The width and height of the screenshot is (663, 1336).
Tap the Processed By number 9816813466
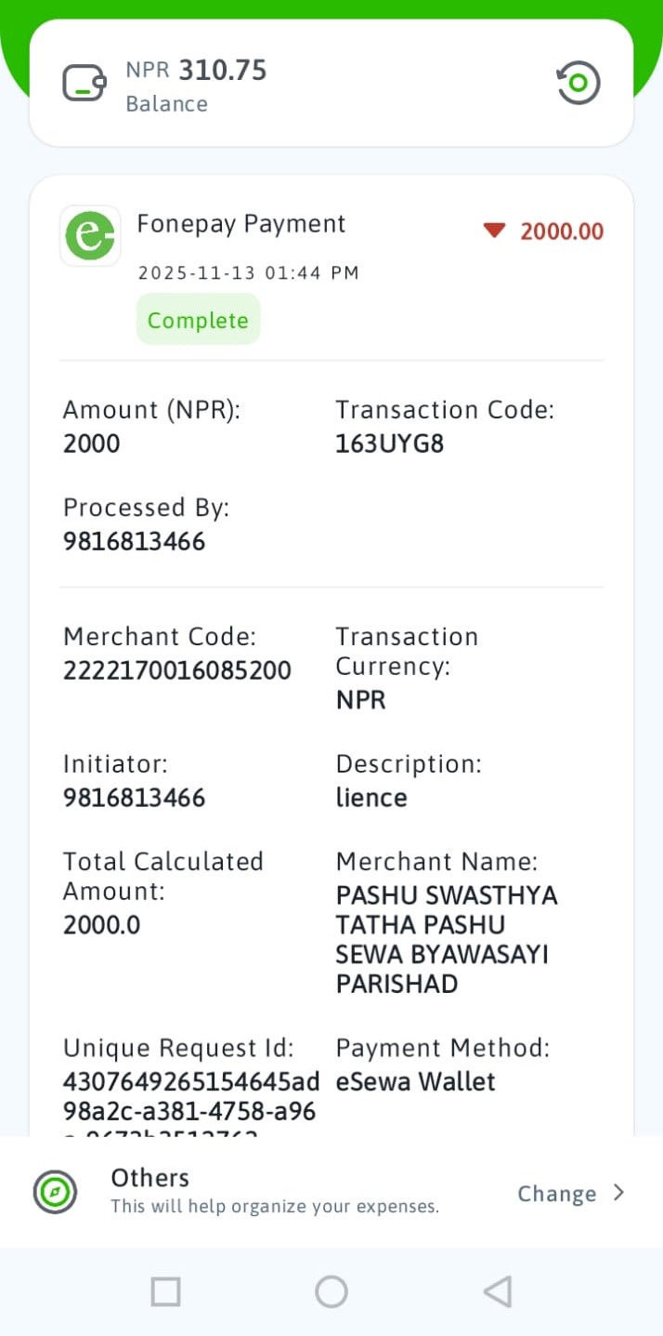coord(135,541)
